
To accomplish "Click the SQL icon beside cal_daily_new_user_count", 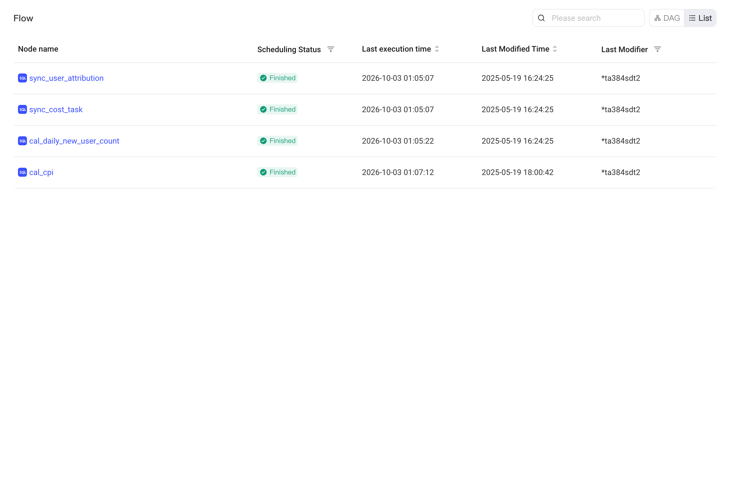I will pyautogui.click(x=22, y=141).
